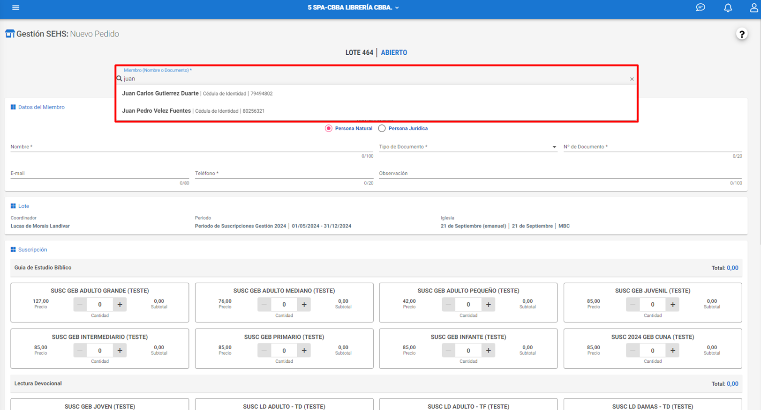Decrease quantity of SUSC GEB ADULTO GRANDE
The image size is (761, 410).
tap(80, 305)
